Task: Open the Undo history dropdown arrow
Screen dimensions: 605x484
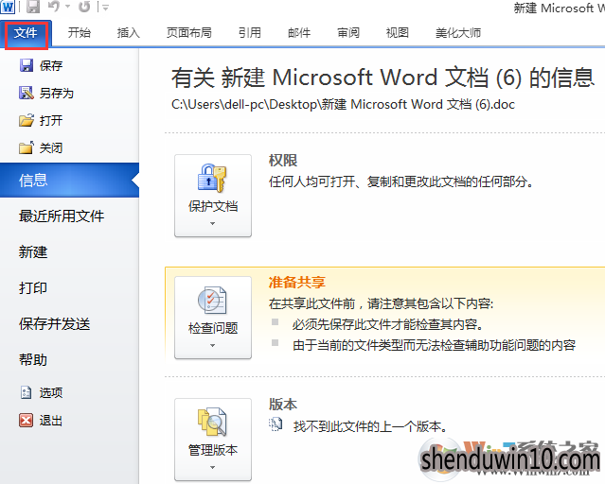Action: click(x=67, y=7)
